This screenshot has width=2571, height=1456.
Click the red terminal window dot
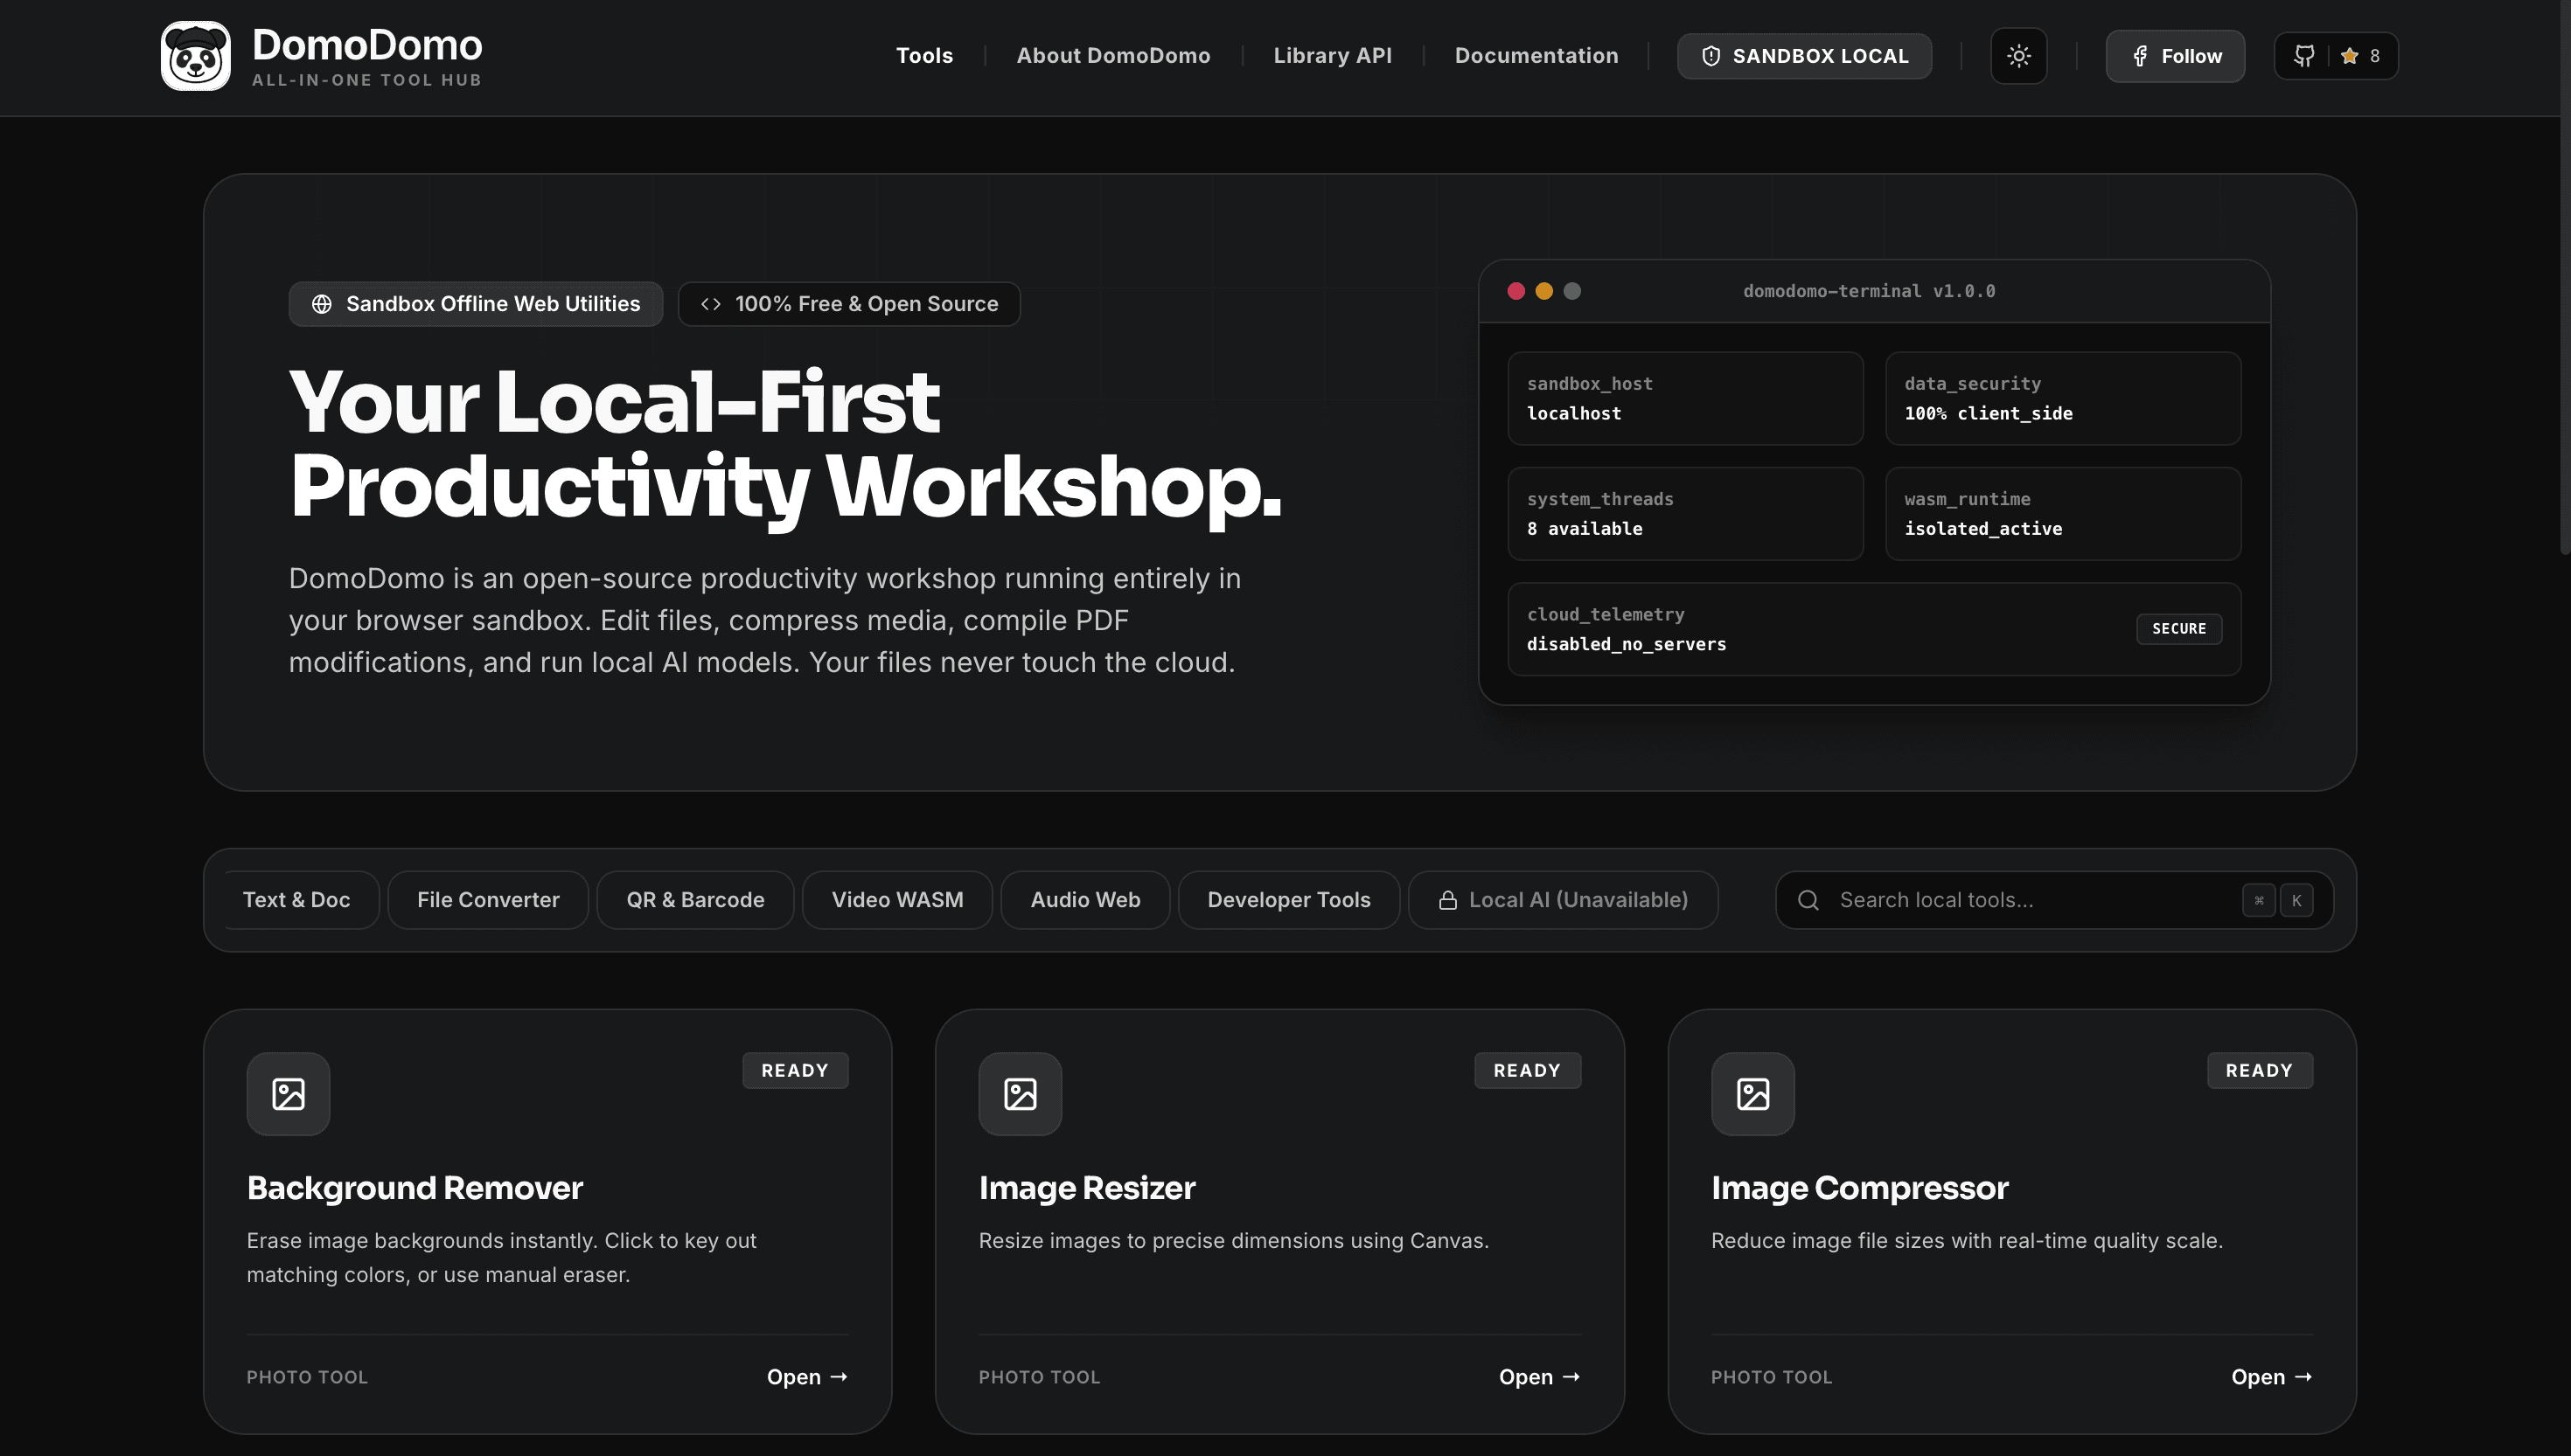point(1515,291)
